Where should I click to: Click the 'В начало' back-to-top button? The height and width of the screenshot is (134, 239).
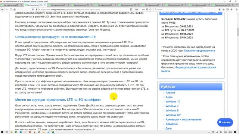[225, 122]
